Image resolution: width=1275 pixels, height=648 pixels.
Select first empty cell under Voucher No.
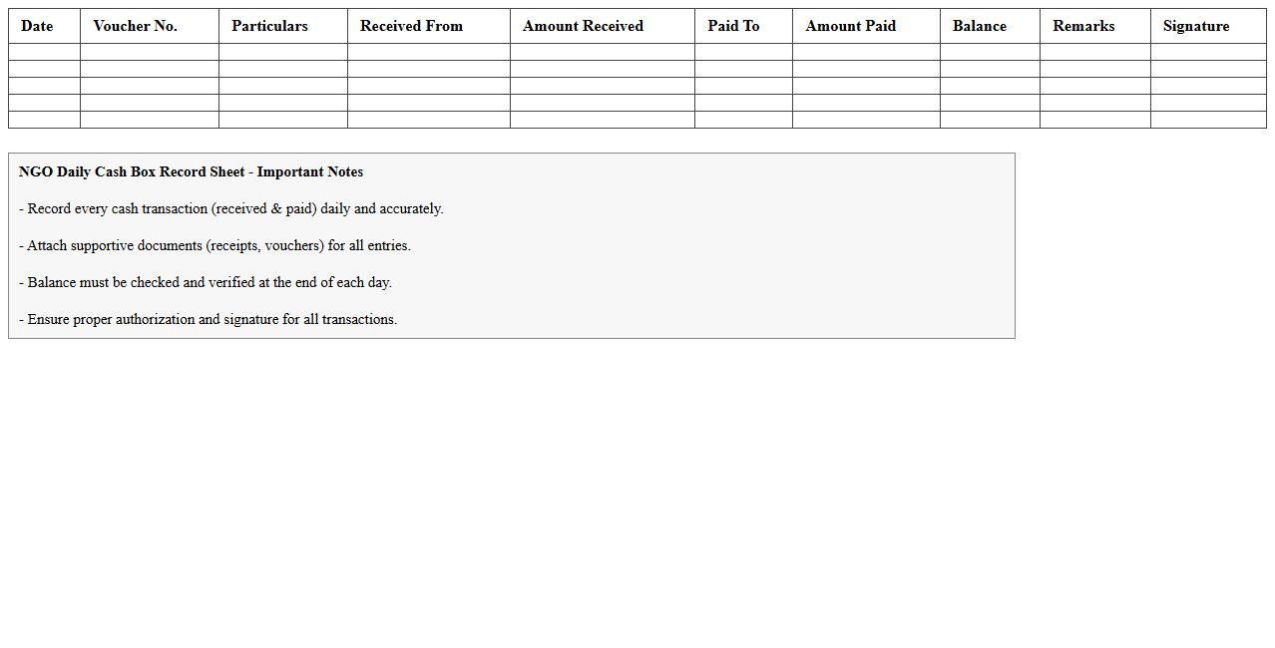click(149, 52)
